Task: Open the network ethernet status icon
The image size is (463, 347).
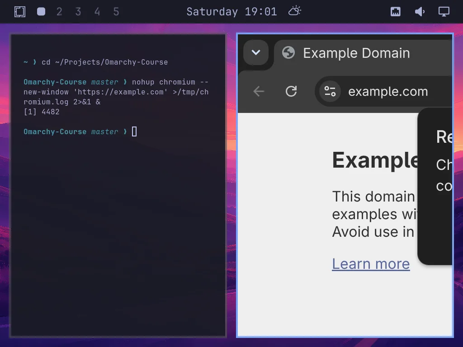Action: (x=395, y=11)
